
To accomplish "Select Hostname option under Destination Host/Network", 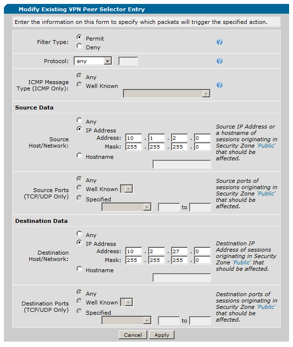I will coord(79,269).
